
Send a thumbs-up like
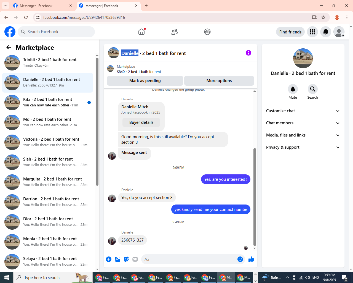tap(251, 259)
